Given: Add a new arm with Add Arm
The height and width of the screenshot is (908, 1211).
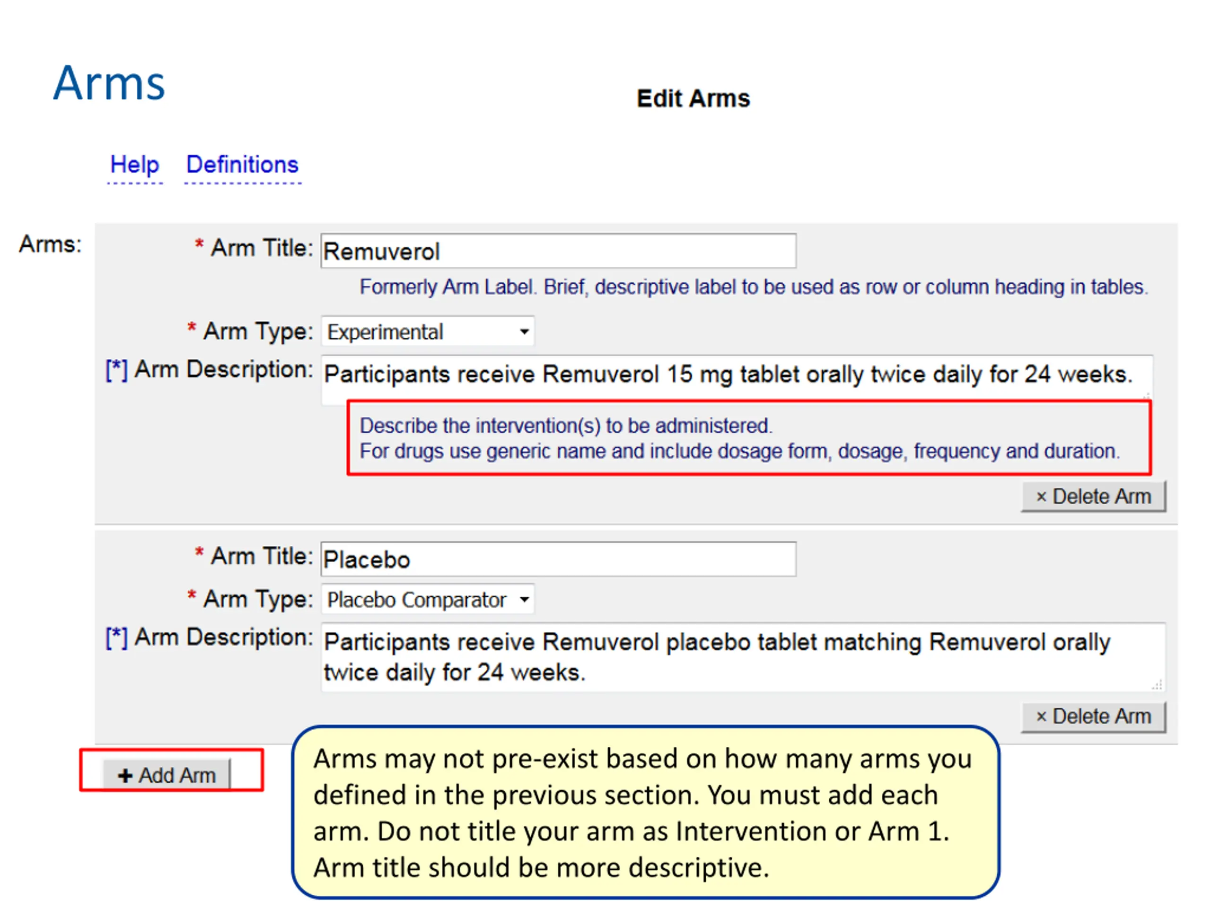Looking at the screenshot, I should pos(167,775).
